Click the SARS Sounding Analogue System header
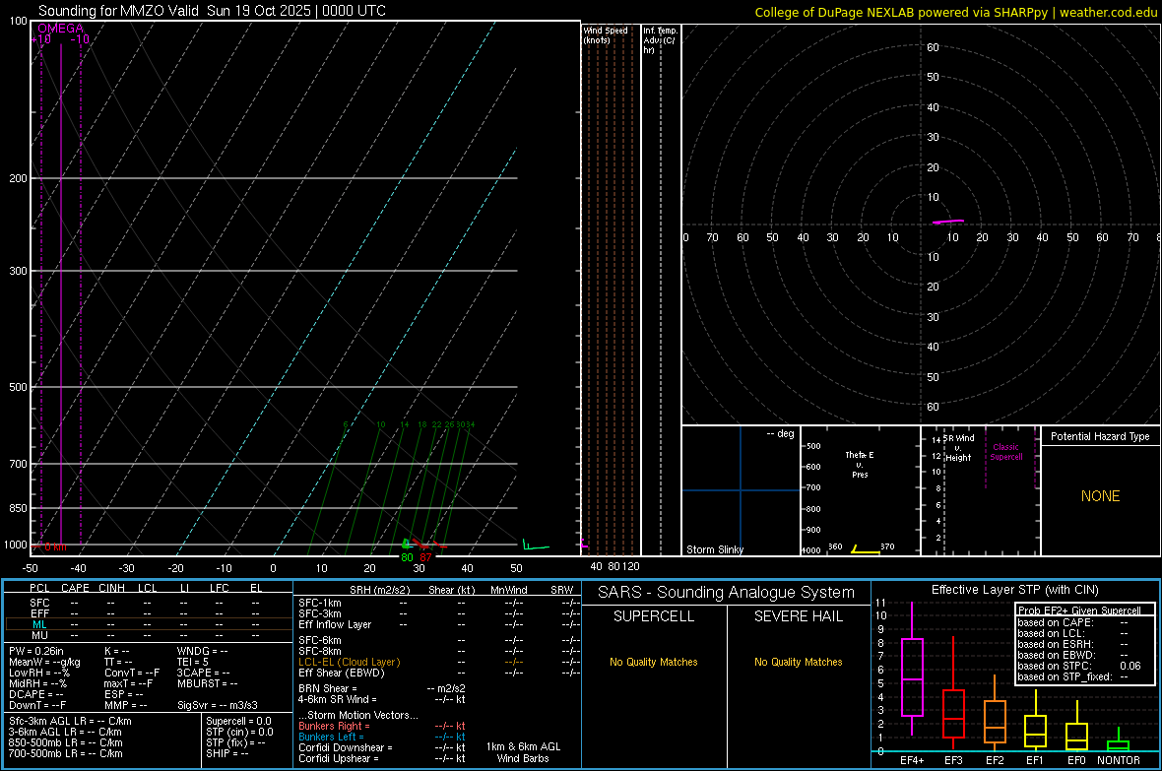The height and width of the screenshot is (771, 1162). tap(726, 592)
